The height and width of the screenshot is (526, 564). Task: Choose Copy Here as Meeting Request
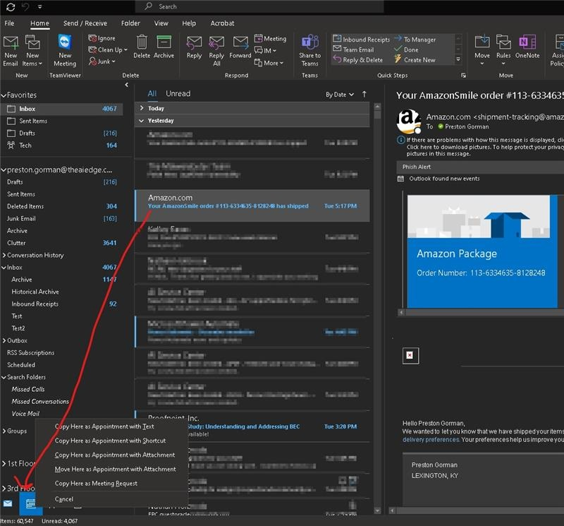(x=96, y=484)
